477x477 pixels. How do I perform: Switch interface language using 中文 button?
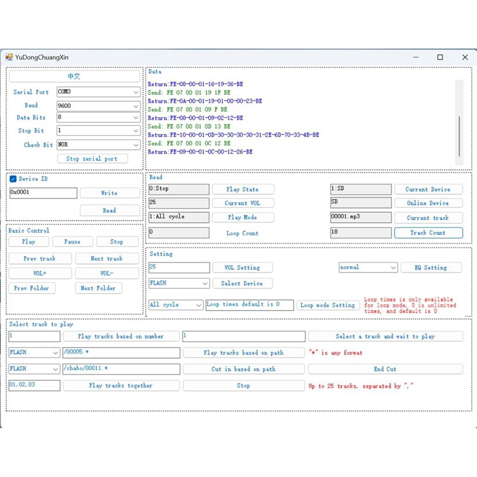74,76
